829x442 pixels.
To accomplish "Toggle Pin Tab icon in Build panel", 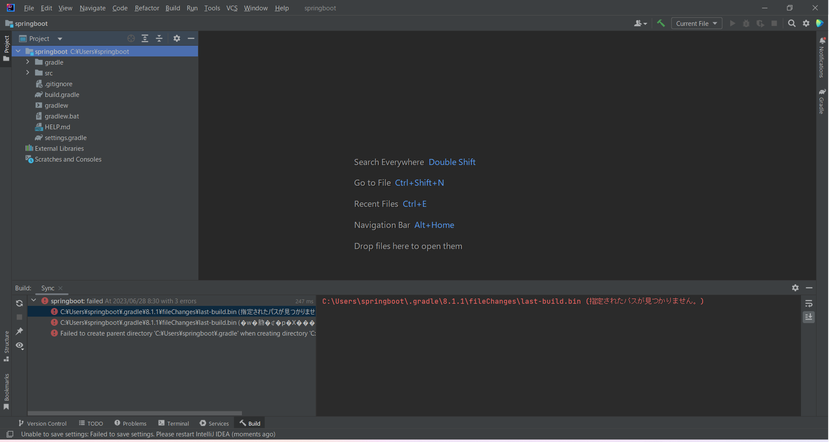I will click(x=19, y=331).
